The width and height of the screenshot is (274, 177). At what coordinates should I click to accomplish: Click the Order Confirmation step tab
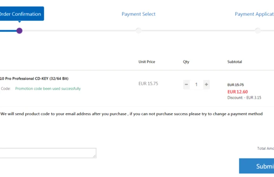tap(22, 14)
